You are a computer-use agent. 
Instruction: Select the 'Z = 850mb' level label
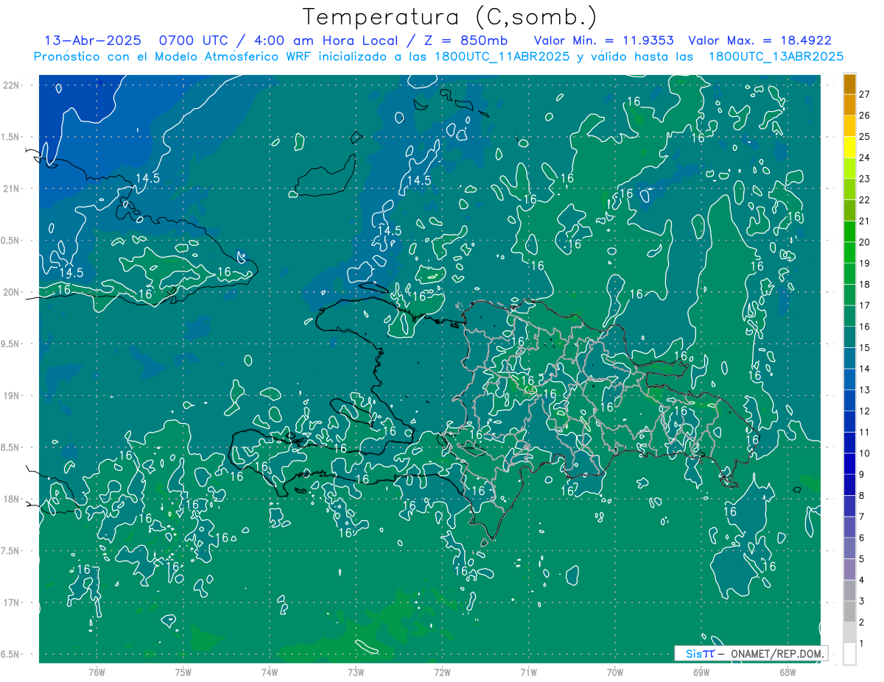tap(462, 40)
